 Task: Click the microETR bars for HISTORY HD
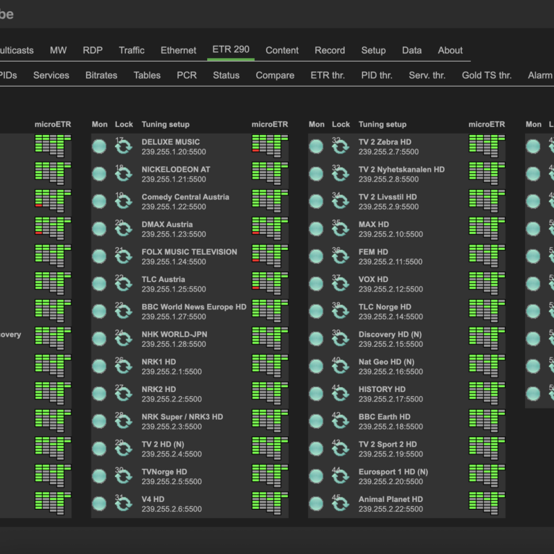tap(487, 393)
